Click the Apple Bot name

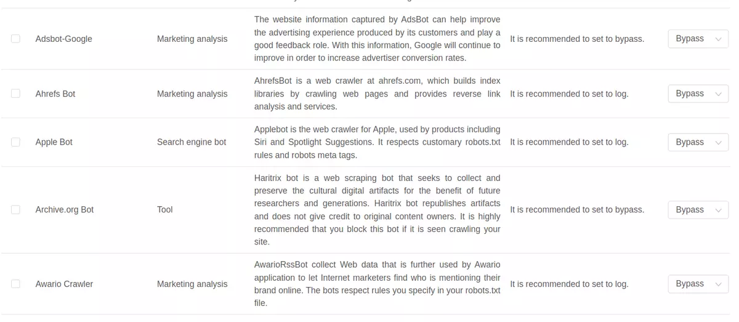(x=54, y=142)
